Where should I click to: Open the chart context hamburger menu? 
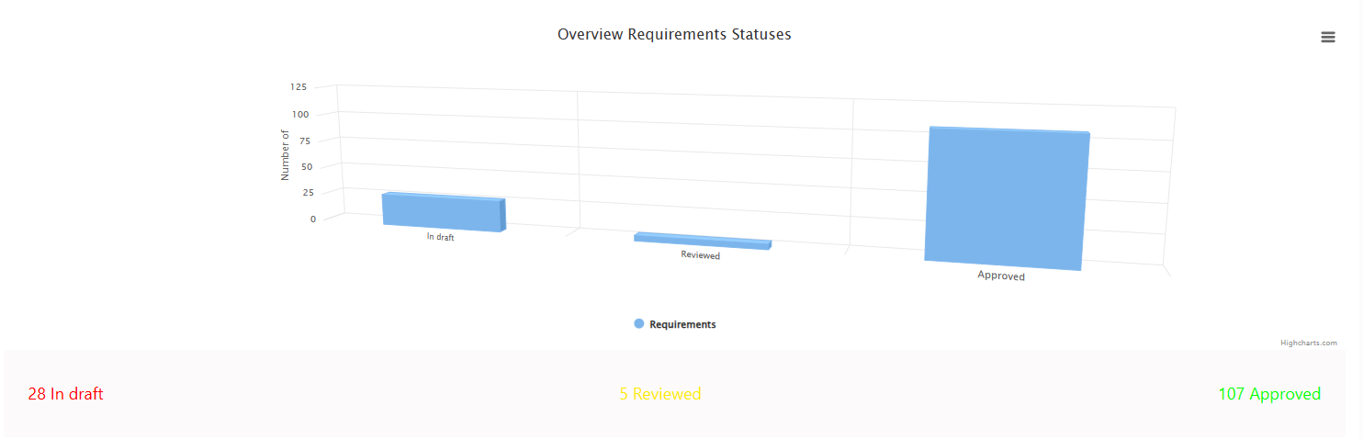click(x=1327, y=37)
